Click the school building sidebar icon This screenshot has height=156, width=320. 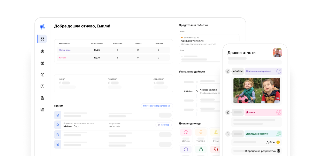(42, 51)
